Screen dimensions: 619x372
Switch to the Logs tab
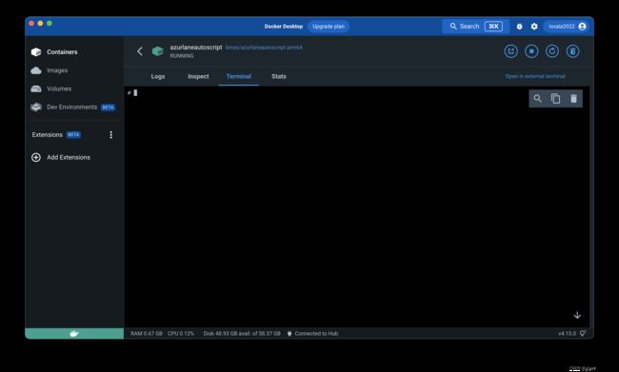point(158,76)
